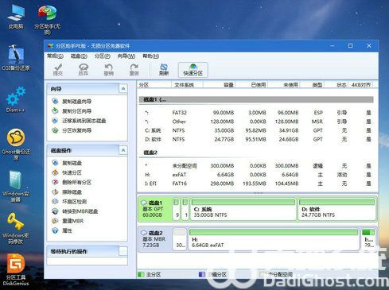Expand the 等待执行的操作 panel

123,251
